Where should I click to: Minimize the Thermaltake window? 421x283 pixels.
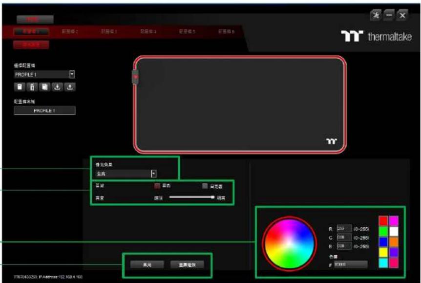(389, 15)
